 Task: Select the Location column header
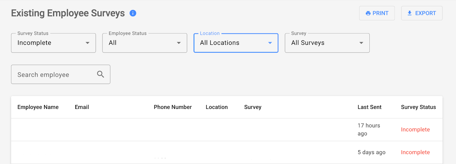click(x=217, y=107)
